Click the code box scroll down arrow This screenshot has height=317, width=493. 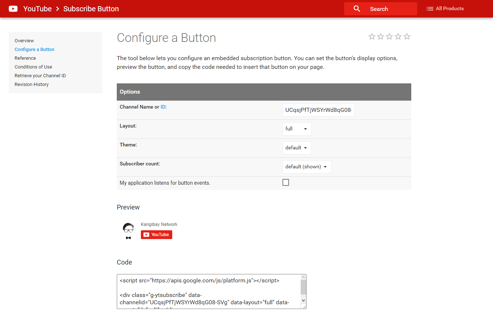tap(303, 300)
